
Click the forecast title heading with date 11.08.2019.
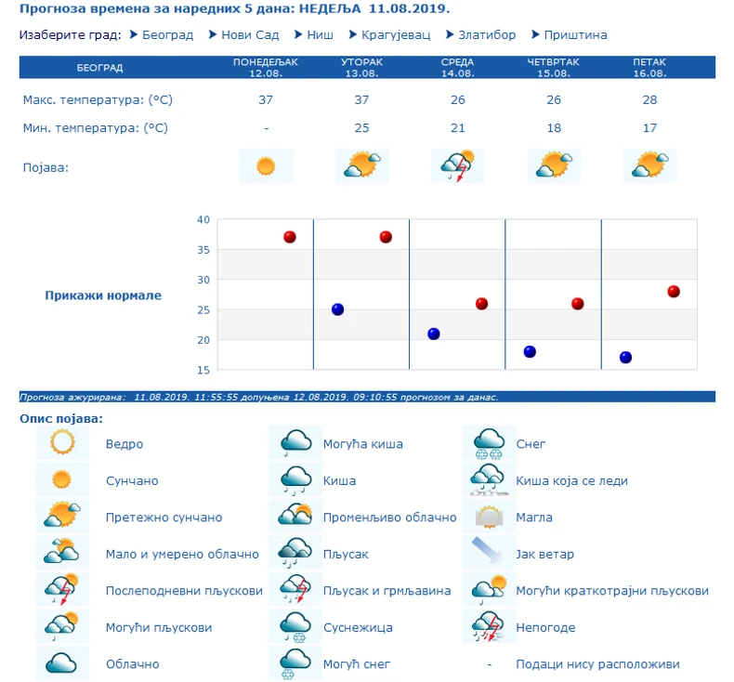click(234, 9)
